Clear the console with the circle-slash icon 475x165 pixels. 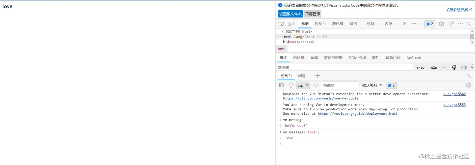click(291, 85)
